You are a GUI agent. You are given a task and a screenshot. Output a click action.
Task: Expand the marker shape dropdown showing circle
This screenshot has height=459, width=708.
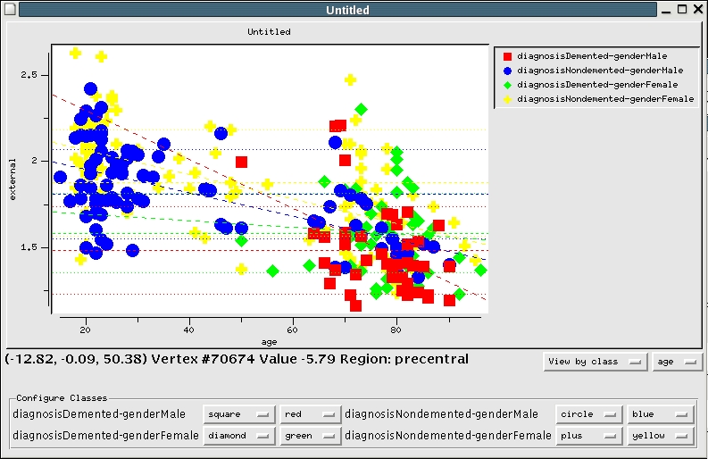pyautogui.click(x=587, y=414)
